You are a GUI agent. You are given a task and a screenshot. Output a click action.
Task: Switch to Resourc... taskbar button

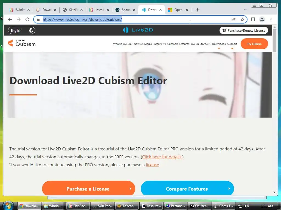pyautogui.click(x=151, y=206)
